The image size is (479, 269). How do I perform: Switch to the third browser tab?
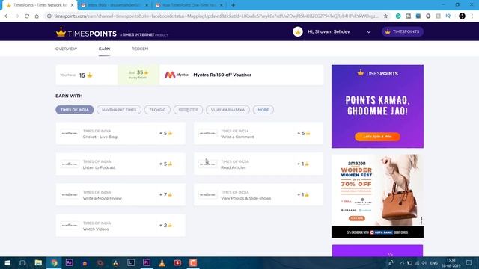point(189,5)
